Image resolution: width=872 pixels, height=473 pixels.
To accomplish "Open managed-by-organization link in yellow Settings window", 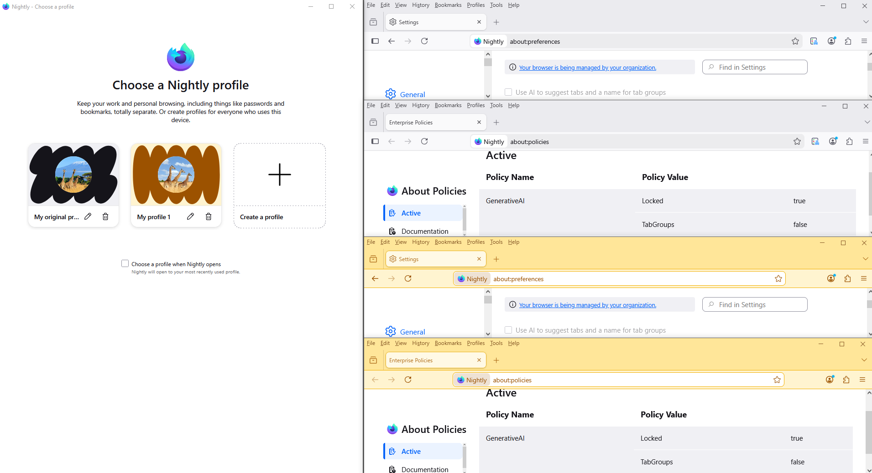I will click(587, 305).
